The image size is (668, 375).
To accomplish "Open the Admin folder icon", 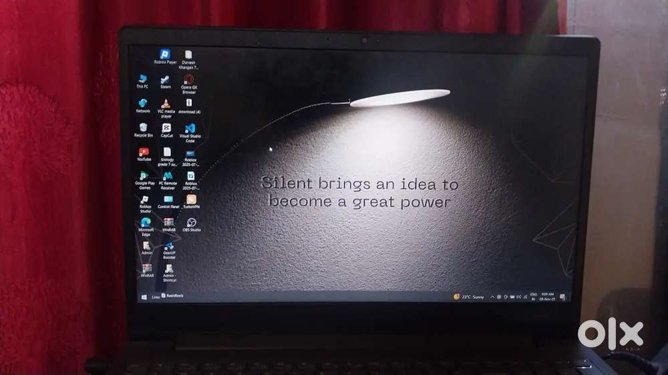I will [146, 248].
